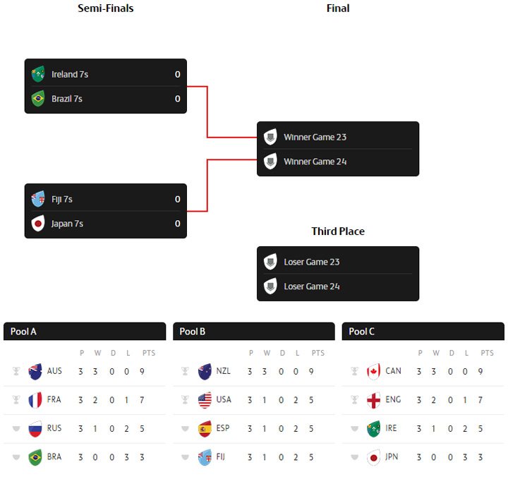
Task: Click the Ireland 7s team crest icon
Action: tap(38, 74)
